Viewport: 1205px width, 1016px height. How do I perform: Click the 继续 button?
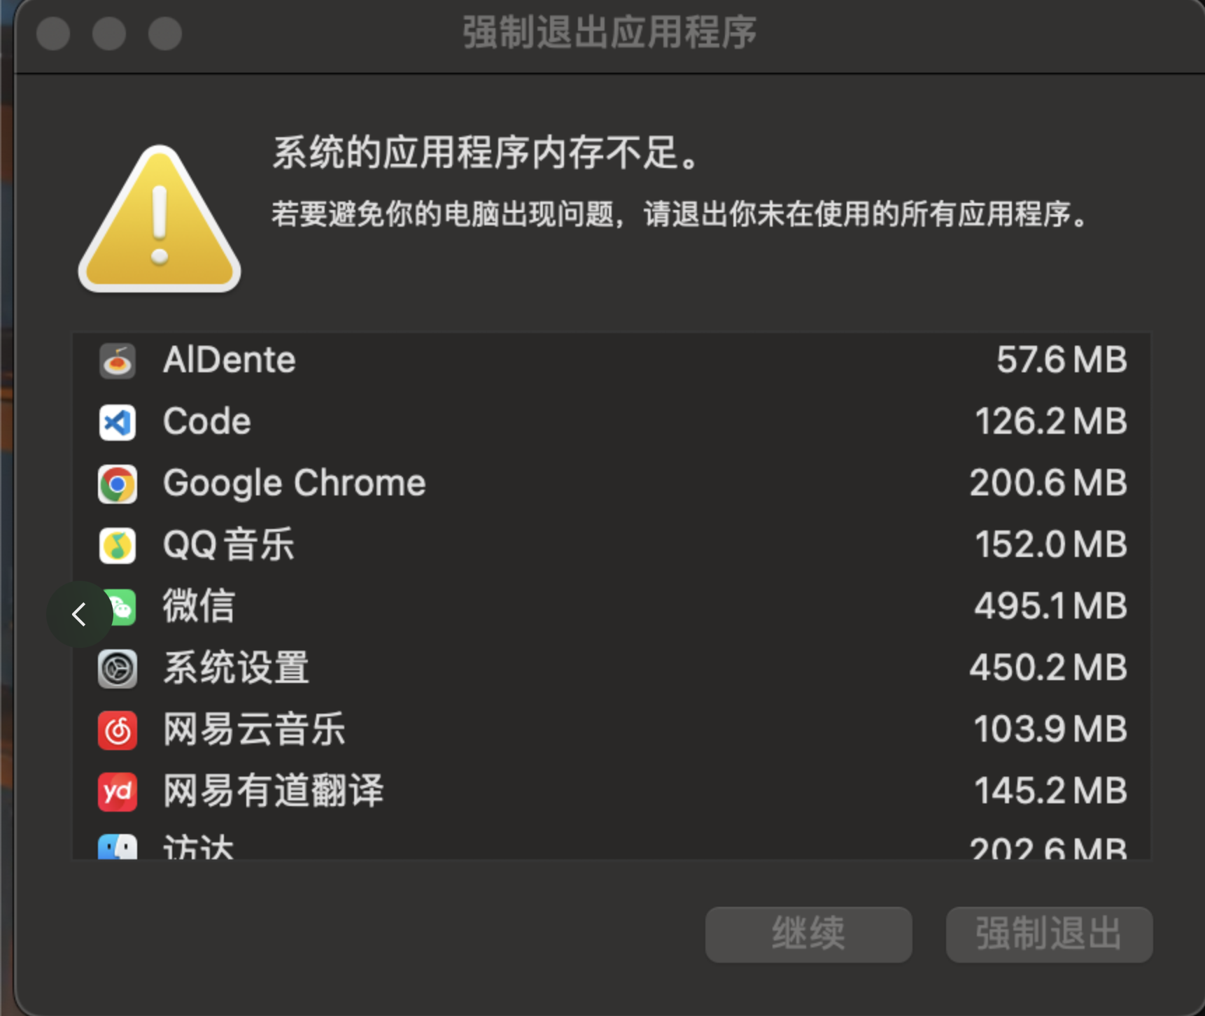tap(808, 934)
